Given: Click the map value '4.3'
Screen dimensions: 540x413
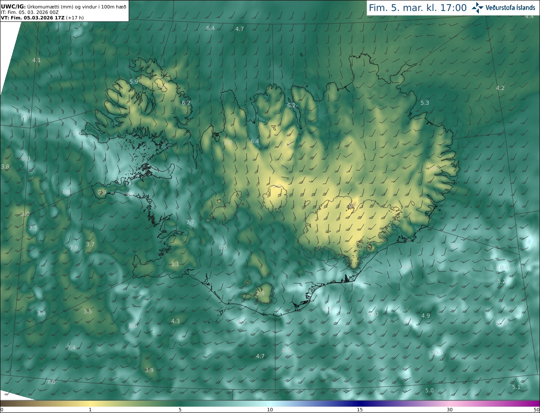Looking at the screenshot, I should [175, 321].
